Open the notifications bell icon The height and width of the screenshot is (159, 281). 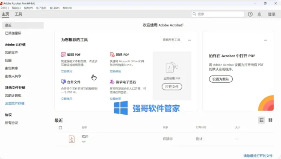259,14
